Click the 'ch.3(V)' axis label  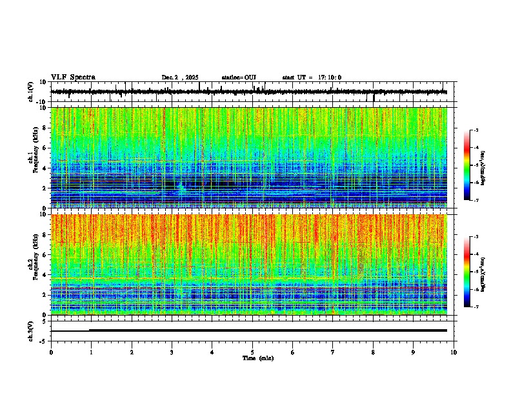(31, 331)
